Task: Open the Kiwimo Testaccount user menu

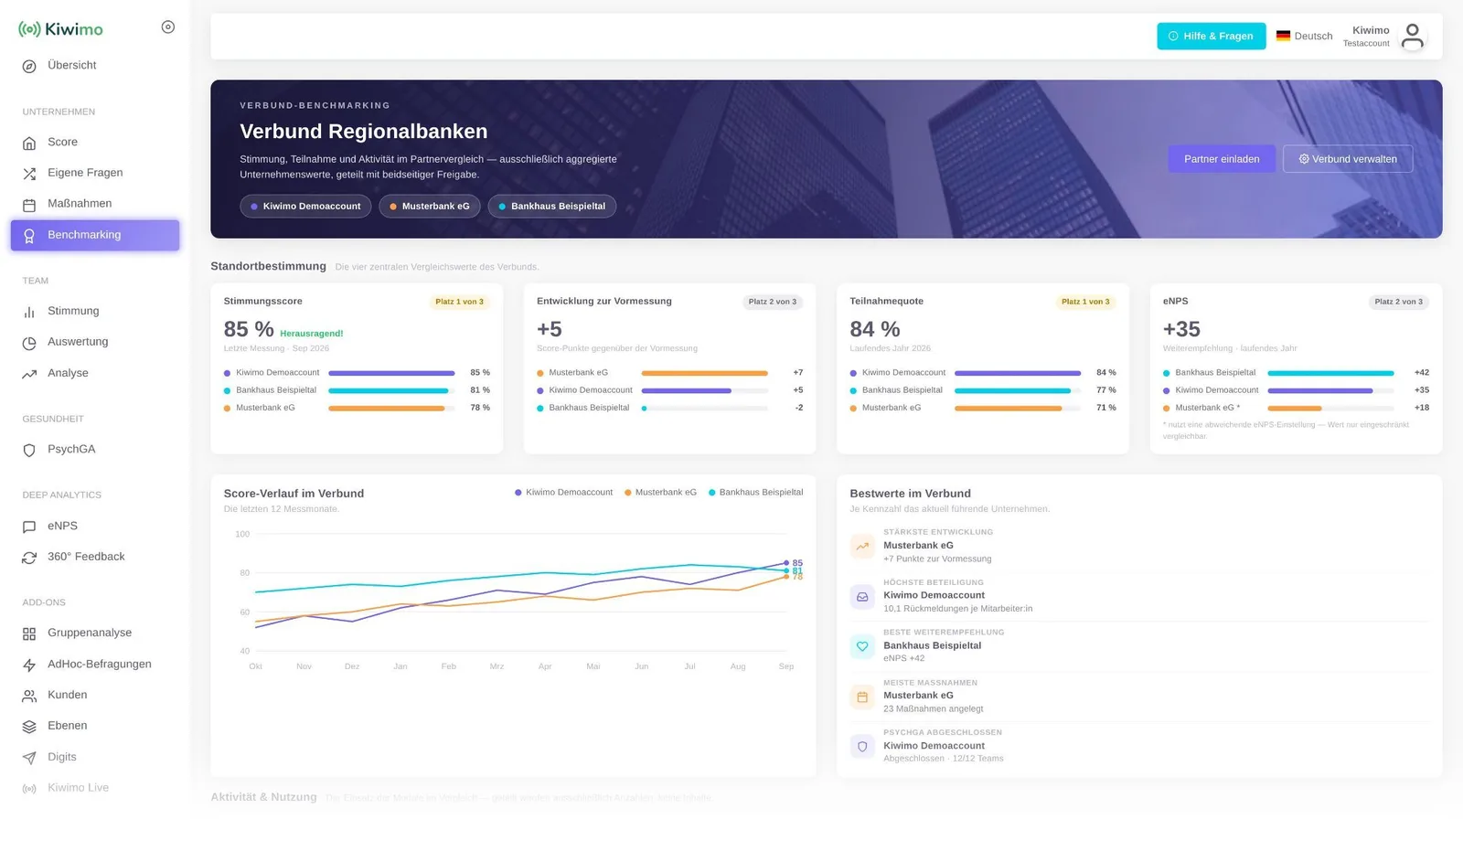Action: (1384, 37)
